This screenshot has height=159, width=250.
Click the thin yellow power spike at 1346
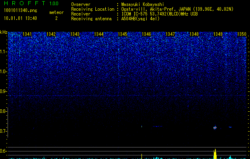[x=141, y=156]
